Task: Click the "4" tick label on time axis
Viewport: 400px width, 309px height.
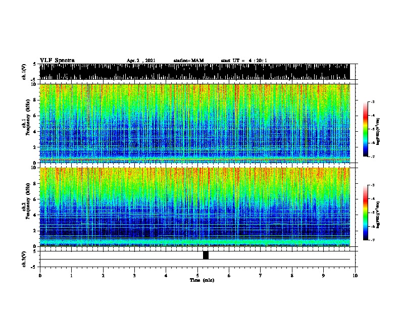Action: coord(166,276)
